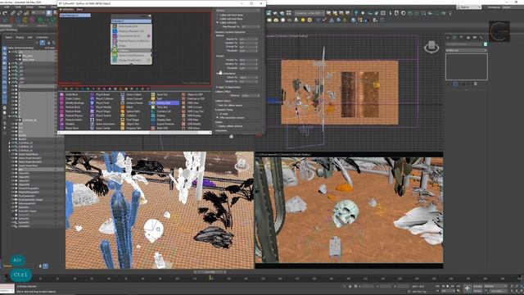The image size is (524, 295).
Task: Open the Customize menu in Scene Explorer
Action: (x=42, y=38)
